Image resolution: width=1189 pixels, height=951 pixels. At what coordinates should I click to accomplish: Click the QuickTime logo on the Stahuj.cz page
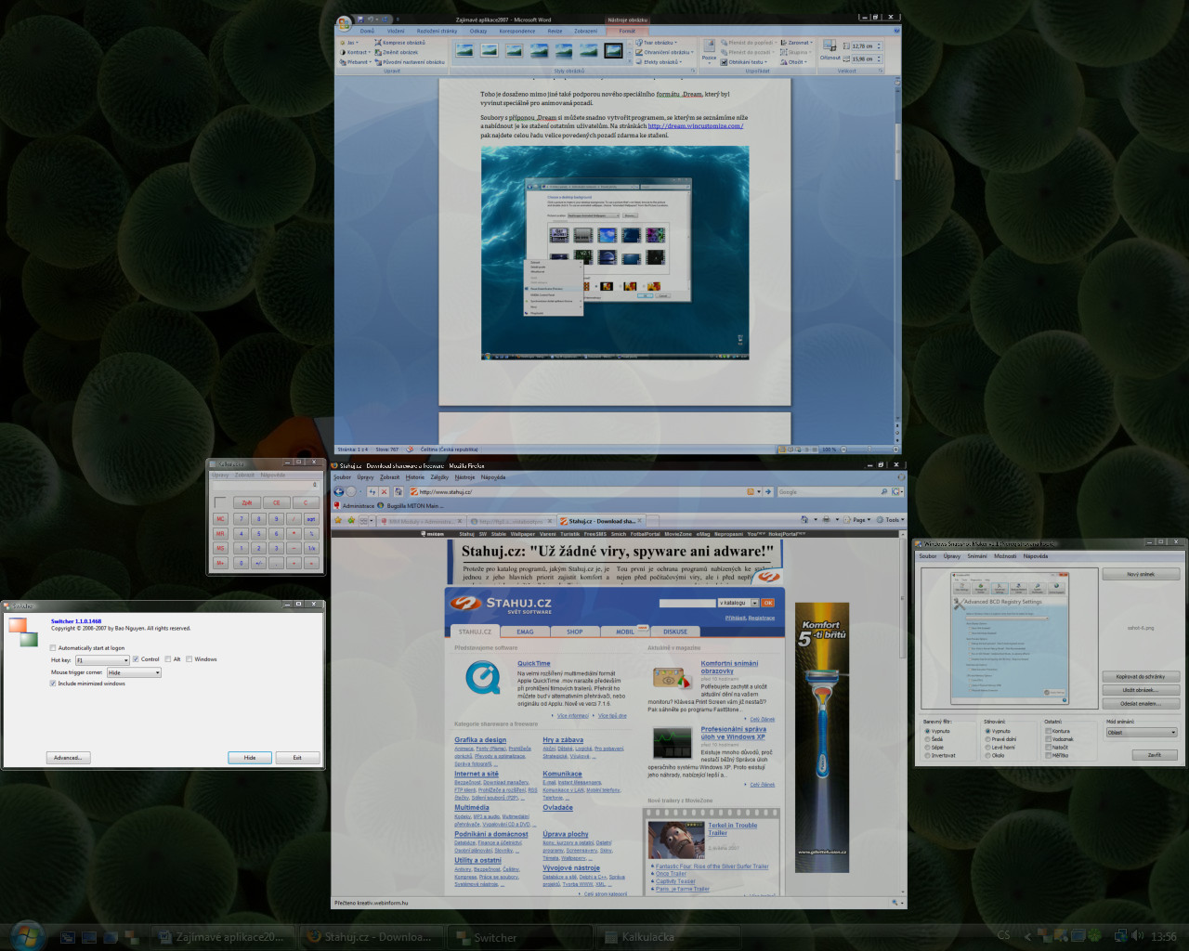pyautogui.click(x=483, y=679)
